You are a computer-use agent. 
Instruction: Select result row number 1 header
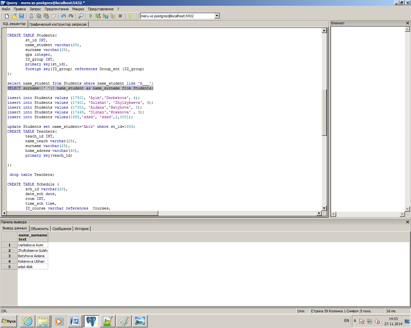click(10, 245)
